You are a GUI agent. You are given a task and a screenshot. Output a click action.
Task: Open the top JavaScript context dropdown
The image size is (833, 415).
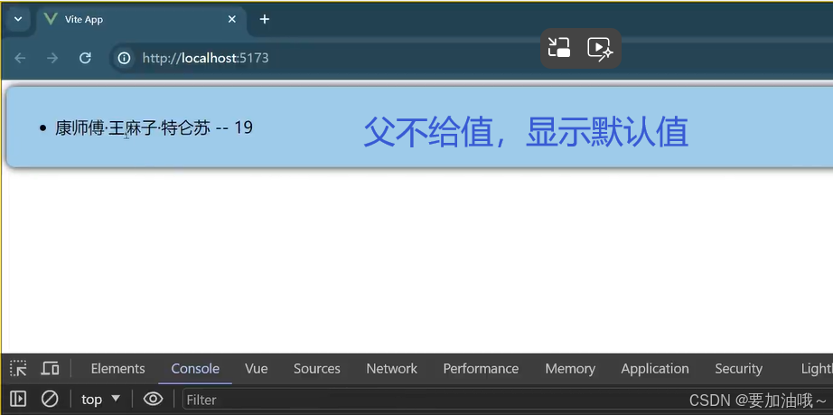[x=101, y=399]
